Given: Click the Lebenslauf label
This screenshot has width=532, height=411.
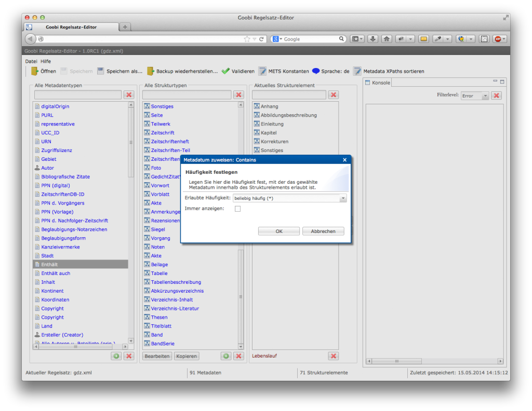Looking at the screenshot, I should coord(264,356).
